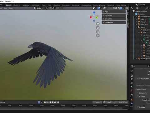
Task: Switch to the UV Editing workspace tab
Action: pos(36,5)
